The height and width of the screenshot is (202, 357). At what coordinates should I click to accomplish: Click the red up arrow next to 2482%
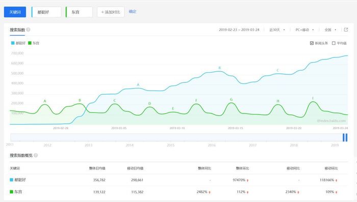coord(210,192)
